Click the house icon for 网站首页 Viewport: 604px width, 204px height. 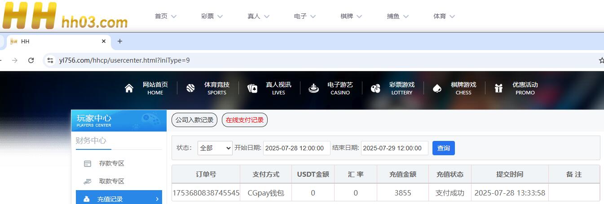pos(129,89)
